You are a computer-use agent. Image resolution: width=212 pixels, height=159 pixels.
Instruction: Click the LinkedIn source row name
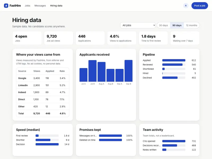(x=23, y=85)
